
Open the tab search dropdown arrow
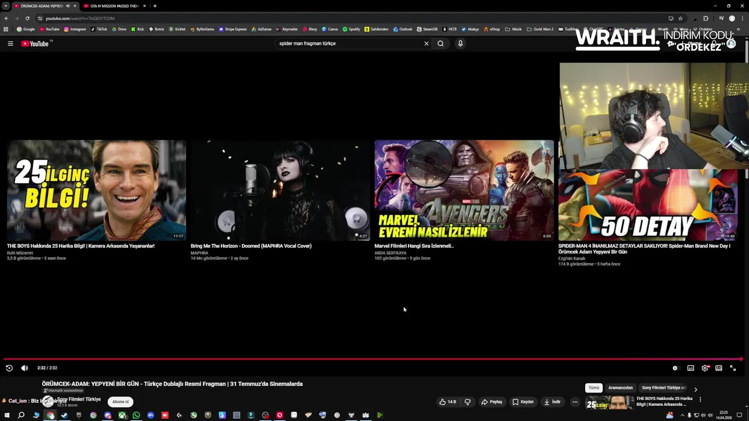pos(5,6)
